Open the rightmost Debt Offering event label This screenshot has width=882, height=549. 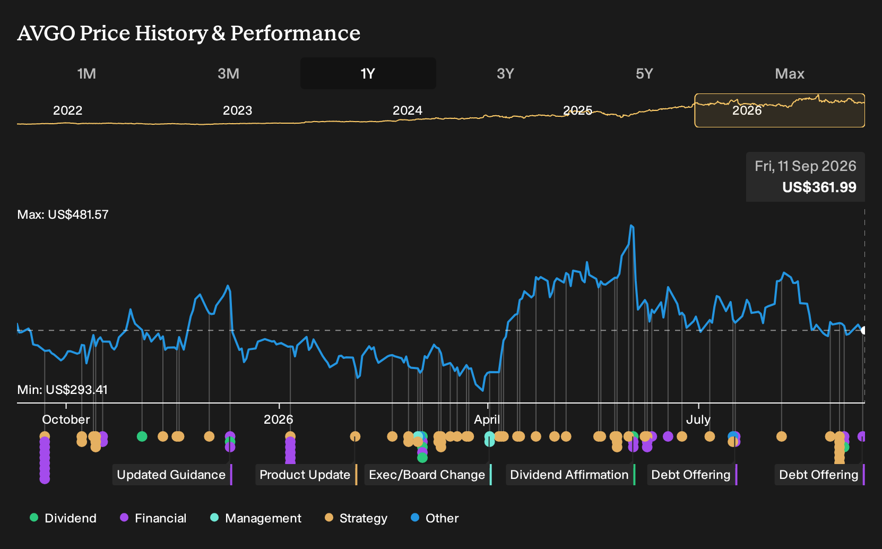[x=819, y=475]
